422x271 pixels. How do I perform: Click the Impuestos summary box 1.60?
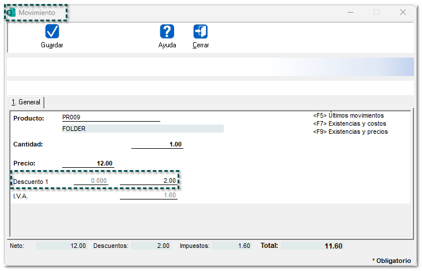[x=231, y=246]
